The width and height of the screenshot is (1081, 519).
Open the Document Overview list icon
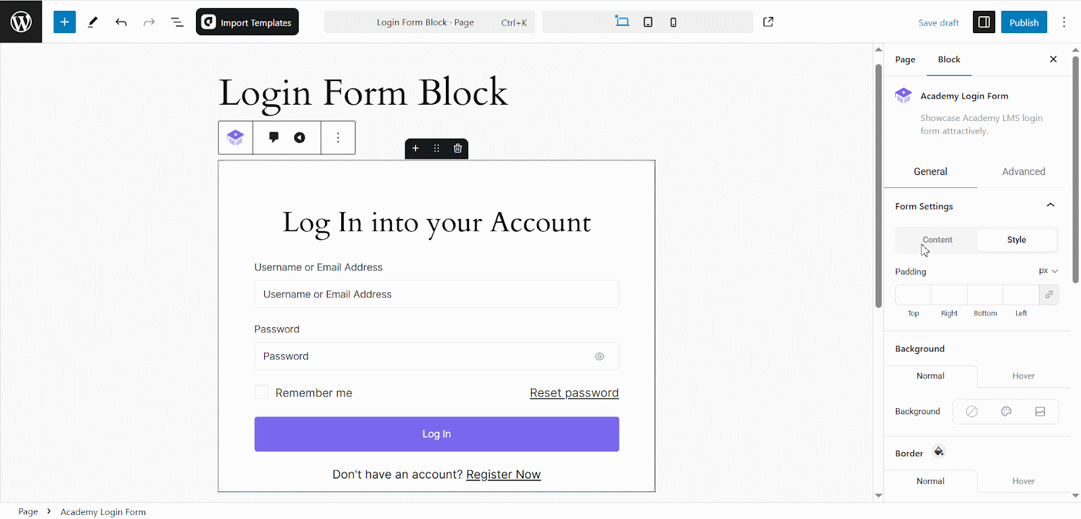tap(176, 22)
